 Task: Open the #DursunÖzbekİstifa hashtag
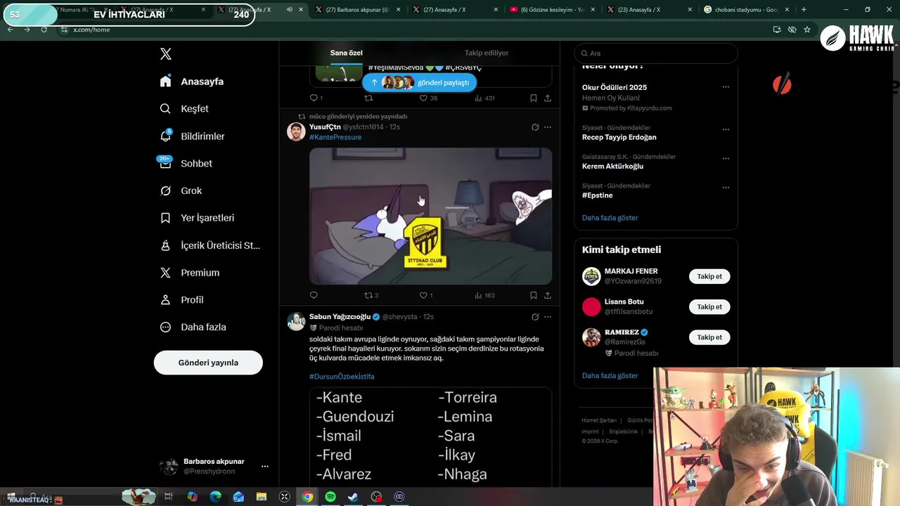point(342,377)
